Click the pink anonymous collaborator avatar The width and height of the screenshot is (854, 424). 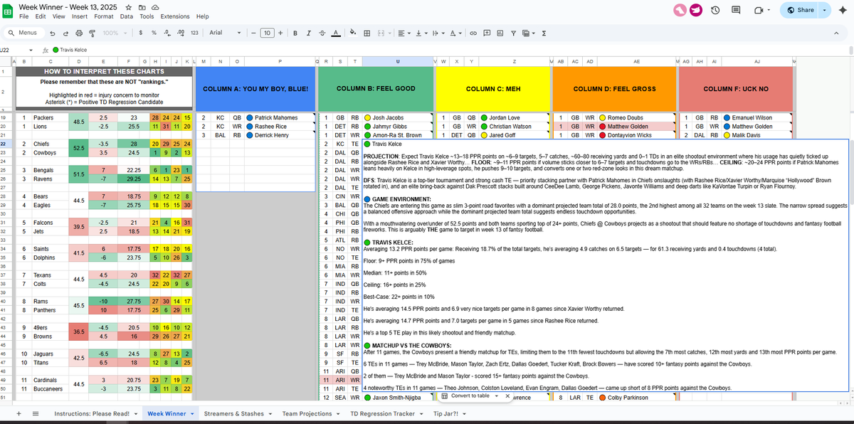coord(680,9)
